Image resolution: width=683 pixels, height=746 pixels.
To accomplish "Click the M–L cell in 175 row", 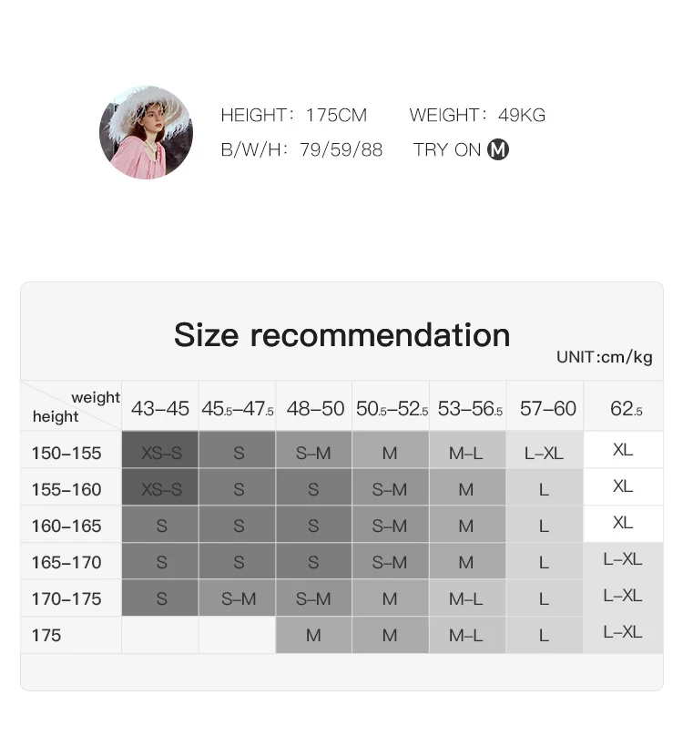I will click(x=466, y=635).
